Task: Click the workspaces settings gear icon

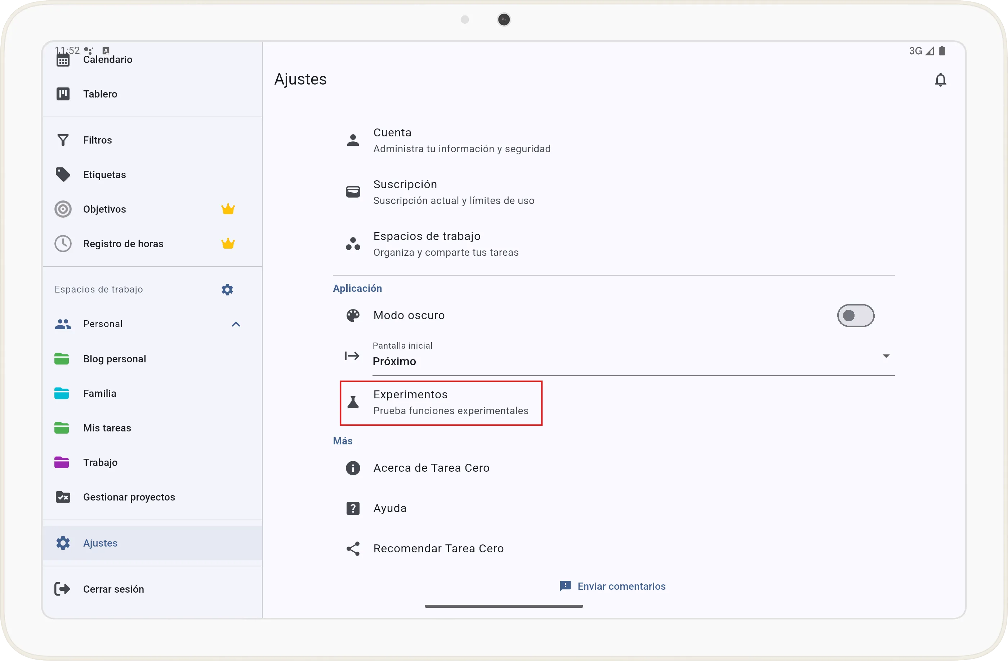Action: coord(227,289)
